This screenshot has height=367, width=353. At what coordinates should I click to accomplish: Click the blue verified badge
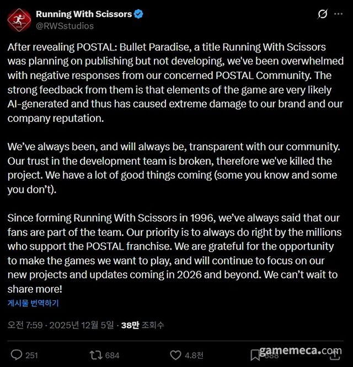(x=138, y=14)
